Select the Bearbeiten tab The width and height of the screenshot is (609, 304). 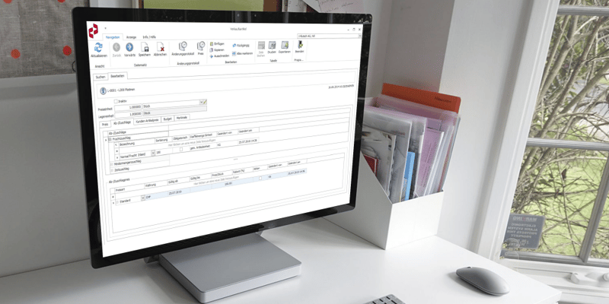pos(117,77)
